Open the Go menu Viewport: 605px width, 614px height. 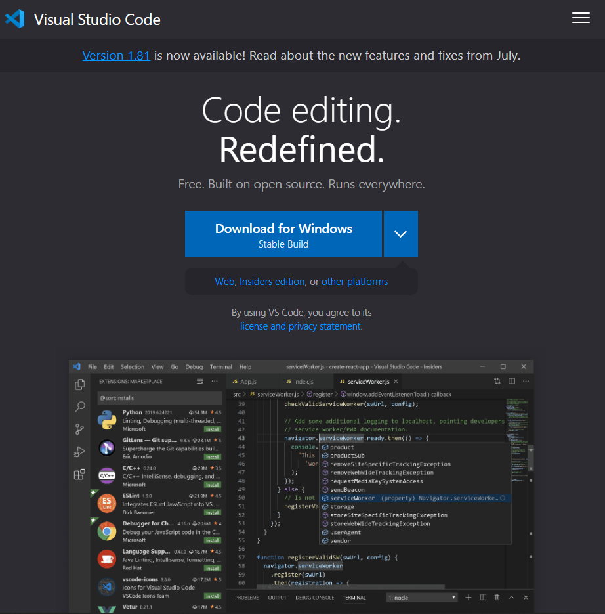click(x=175, y=367)
